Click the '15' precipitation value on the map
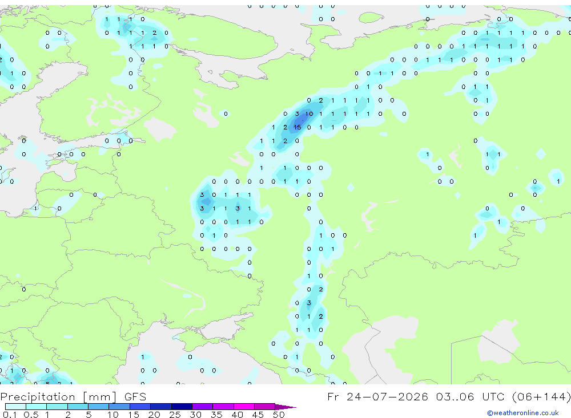The width and height of the screenshot is (571, 418). coord(297,127)
